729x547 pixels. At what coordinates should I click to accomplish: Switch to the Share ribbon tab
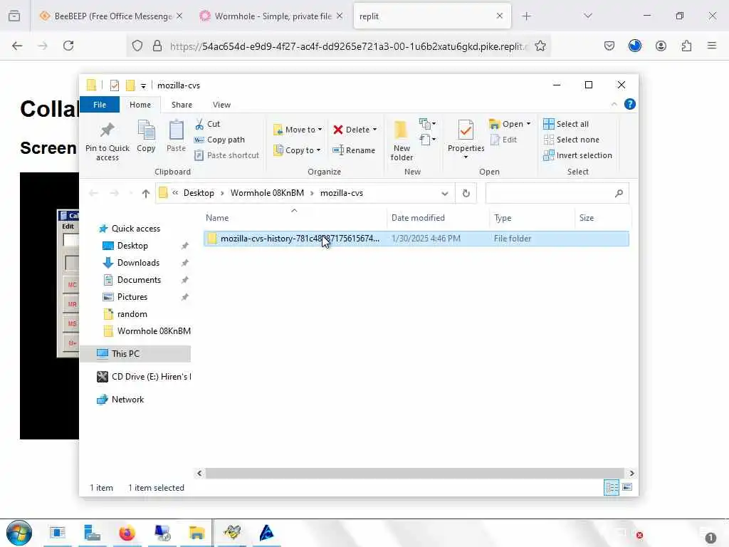tap(182, 105)
